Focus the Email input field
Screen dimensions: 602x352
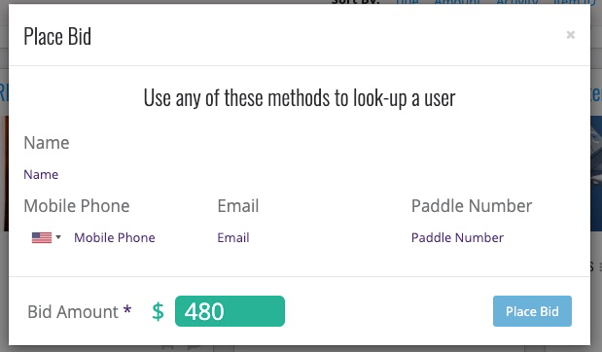pos(309,237)
